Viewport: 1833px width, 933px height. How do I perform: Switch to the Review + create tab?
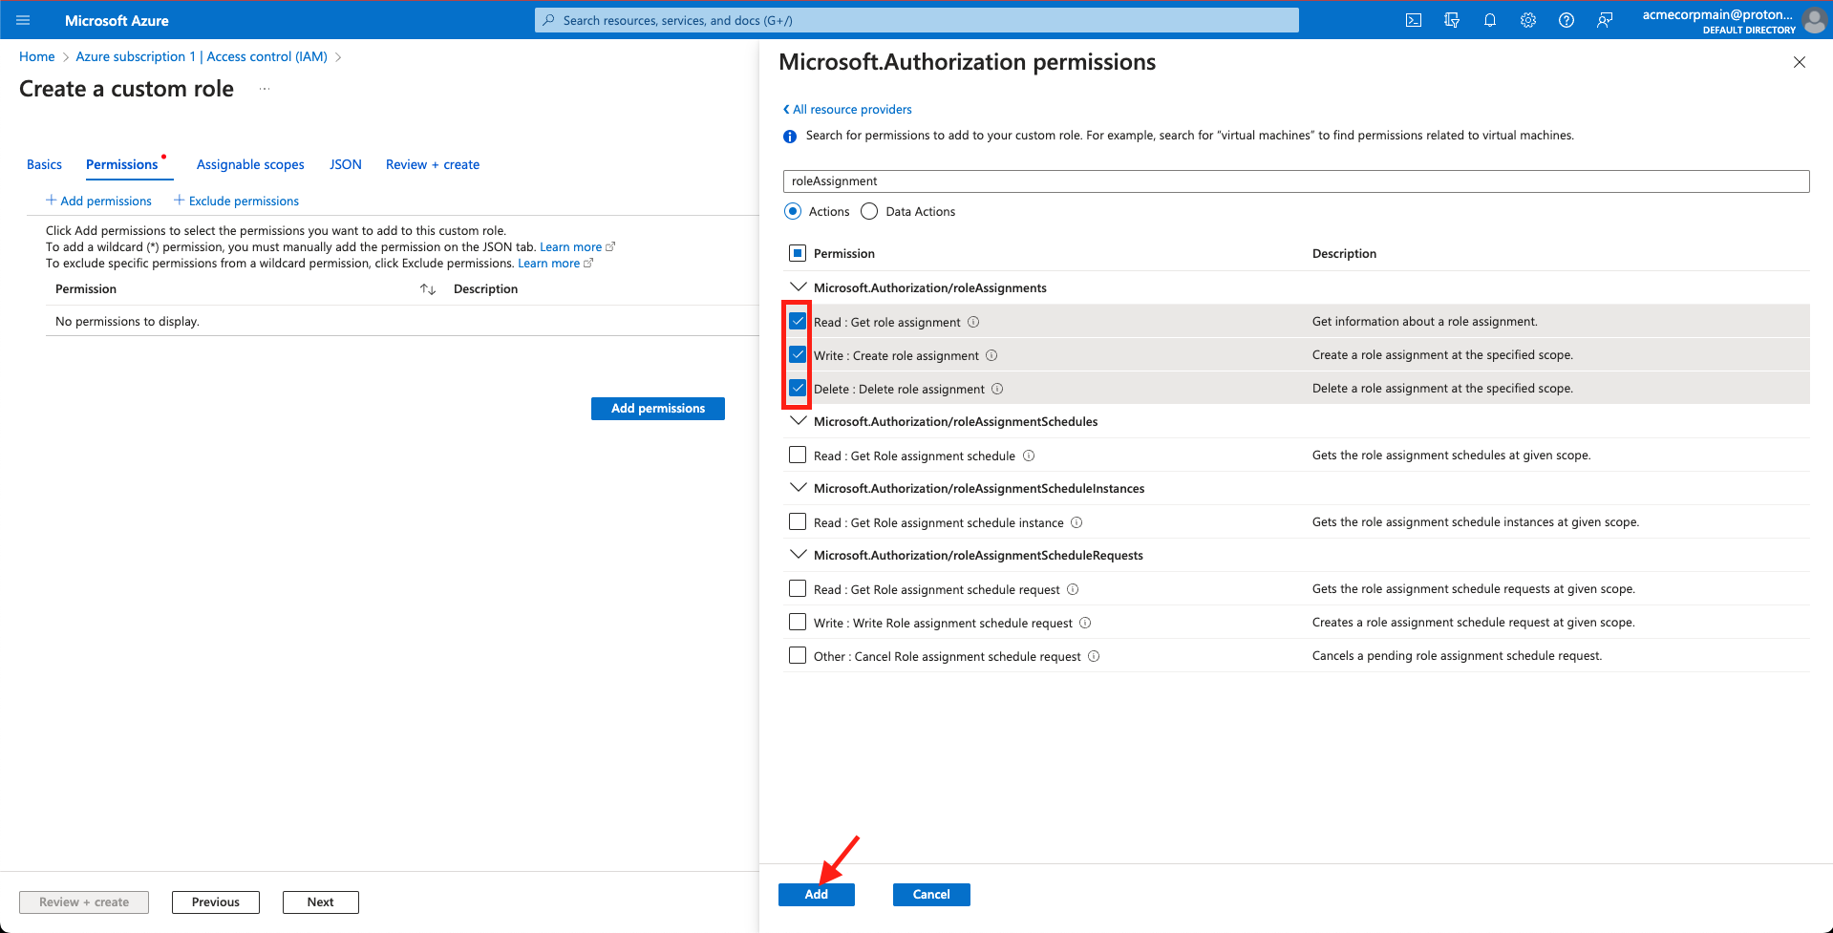tap(433, 164)
